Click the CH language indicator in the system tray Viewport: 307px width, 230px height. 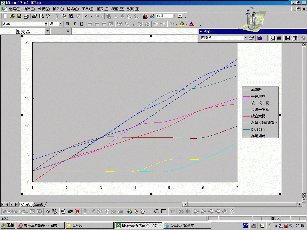(x=245, y=226)
